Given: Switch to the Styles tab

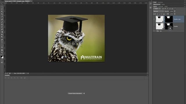Looking at the screenshot, I should (x=163, y=4).
